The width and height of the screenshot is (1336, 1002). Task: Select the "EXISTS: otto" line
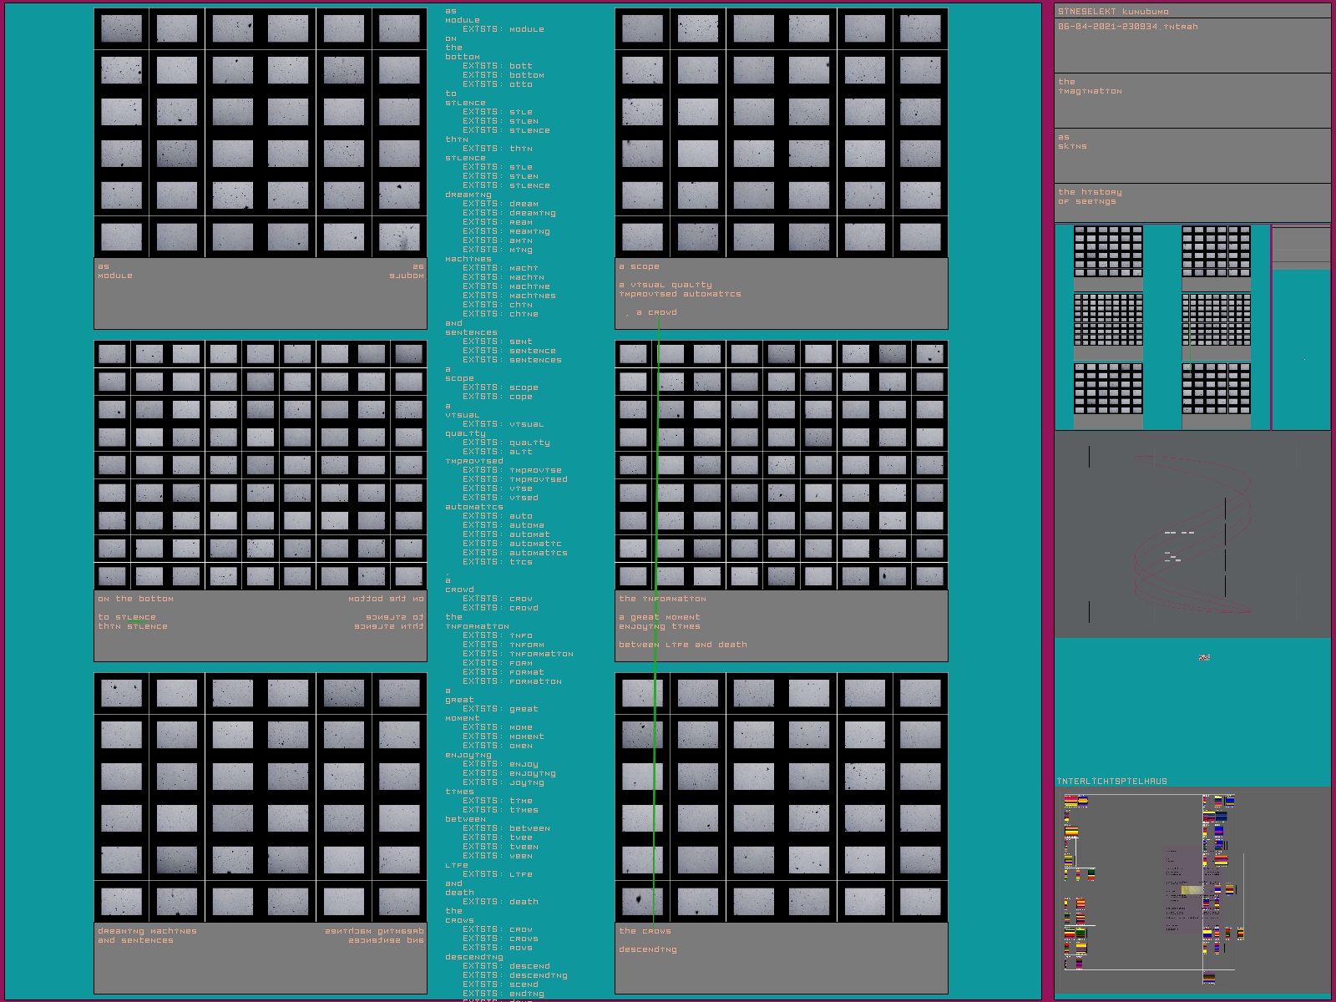pyautogui.click(x=497, y=84)
